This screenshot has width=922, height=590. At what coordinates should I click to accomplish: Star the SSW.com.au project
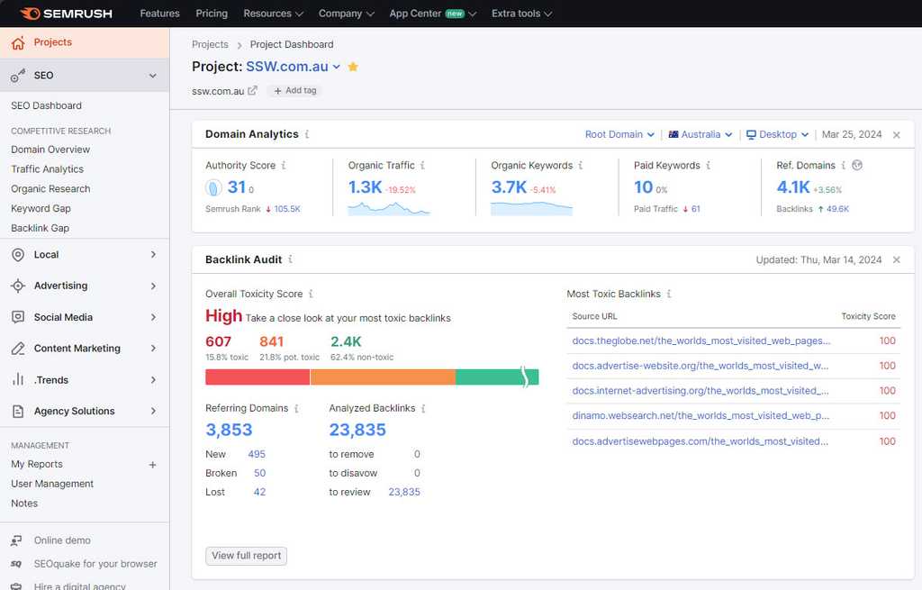point(353,67)
